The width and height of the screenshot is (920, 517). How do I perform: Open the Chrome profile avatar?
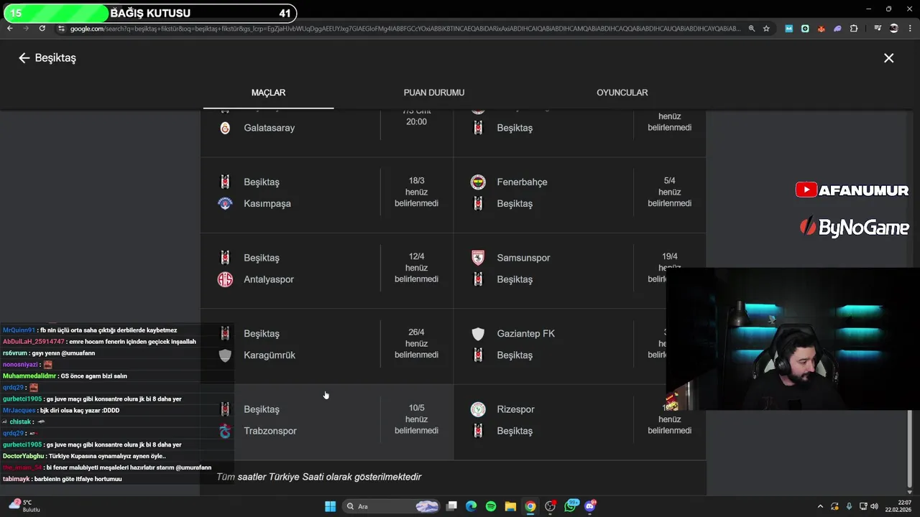(x=894, y=29)
